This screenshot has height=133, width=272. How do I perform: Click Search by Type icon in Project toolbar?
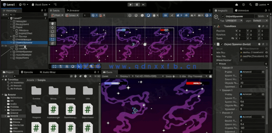[x=76, y=76]
